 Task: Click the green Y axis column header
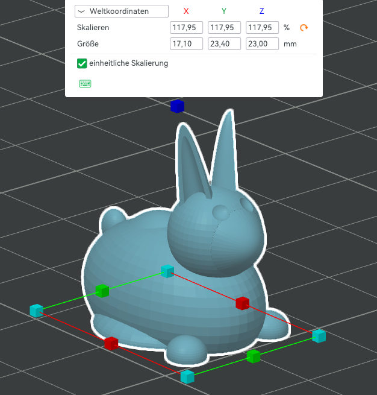pyautogui.click(x=224, y=11)
